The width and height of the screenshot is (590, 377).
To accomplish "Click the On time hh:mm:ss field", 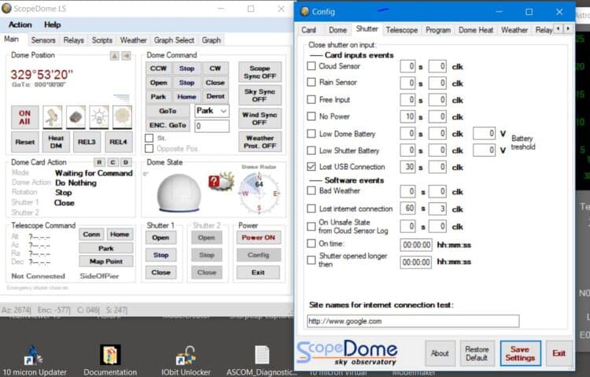I will pos(416,245).
